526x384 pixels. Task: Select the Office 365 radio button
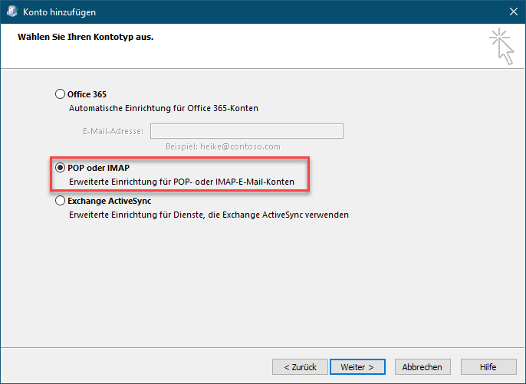click(60, 94)
